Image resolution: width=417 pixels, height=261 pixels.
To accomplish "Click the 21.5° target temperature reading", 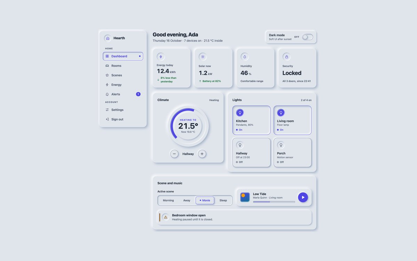I will click(188, 126).
